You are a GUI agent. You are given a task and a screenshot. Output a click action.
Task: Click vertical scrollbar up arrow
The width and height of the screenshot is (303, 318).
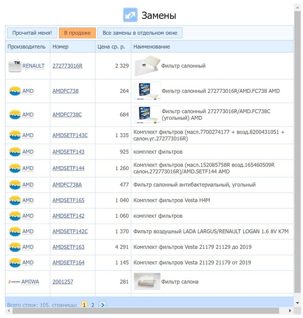click(298, 8)
